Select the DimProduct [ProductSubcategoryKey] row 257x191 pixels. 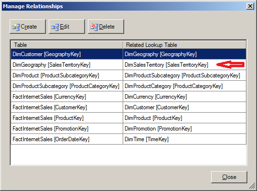click(x=128, y=75)
